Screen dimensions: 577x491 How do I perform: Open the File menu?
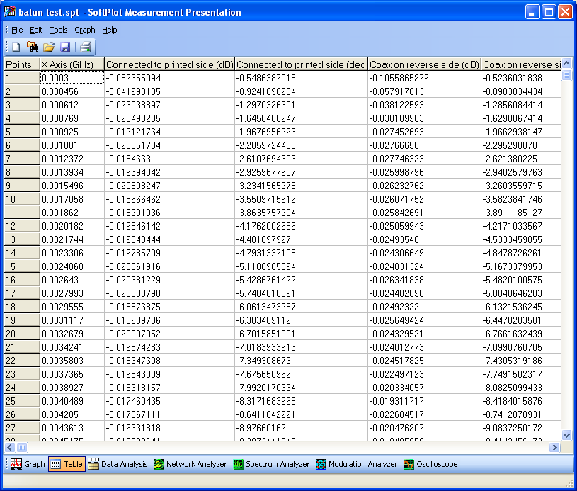(x=16, y=30)
